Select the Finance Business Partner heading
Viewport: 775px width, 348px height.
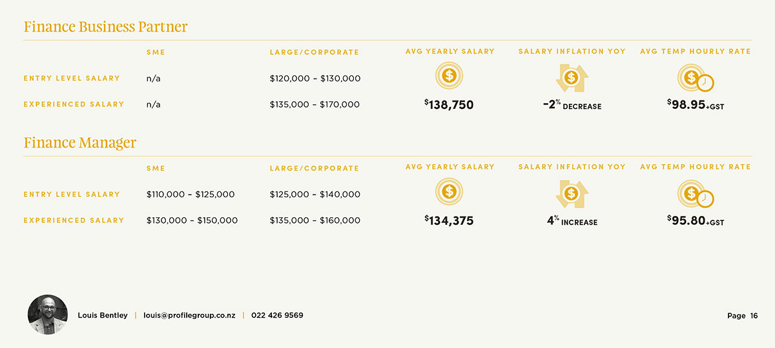[x=105, y=27]
